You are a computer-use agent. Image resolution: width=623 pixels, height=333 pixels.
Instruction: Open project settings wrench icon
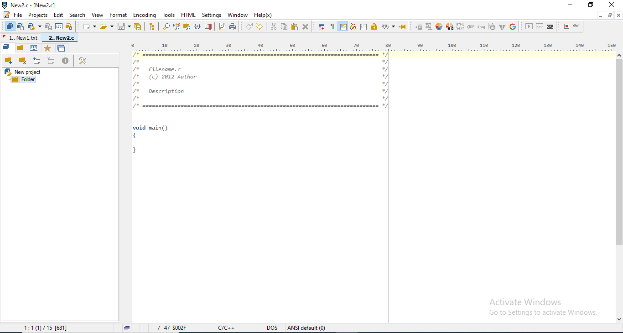(x=83, y=61)
